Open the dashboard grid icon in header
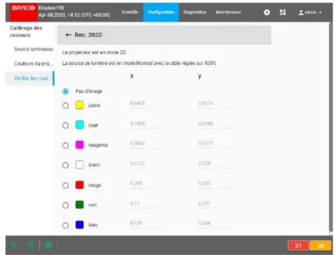334x255 pixels. (x=283, y=12)
